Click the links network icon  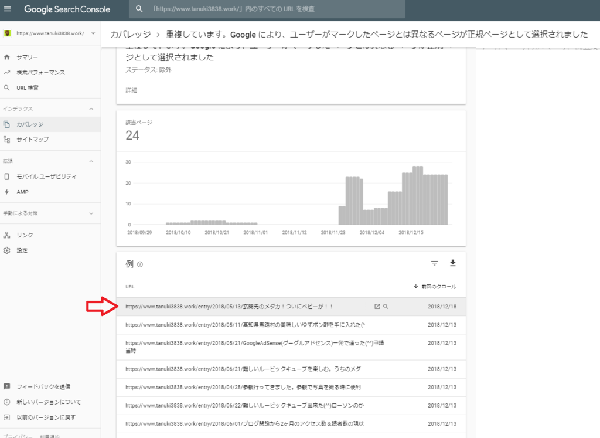[x=6, y=235]
